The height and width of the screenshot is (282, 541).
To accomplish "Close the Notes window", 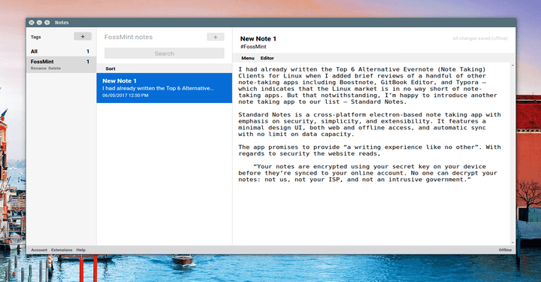I will click(32, 23).
